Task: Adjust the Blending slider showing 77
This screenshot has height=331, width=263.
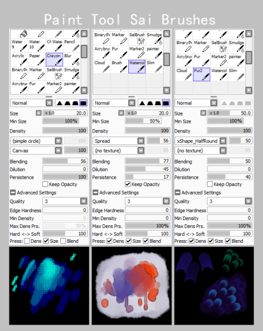Action: pyautogui.click(x=147, y=161)
